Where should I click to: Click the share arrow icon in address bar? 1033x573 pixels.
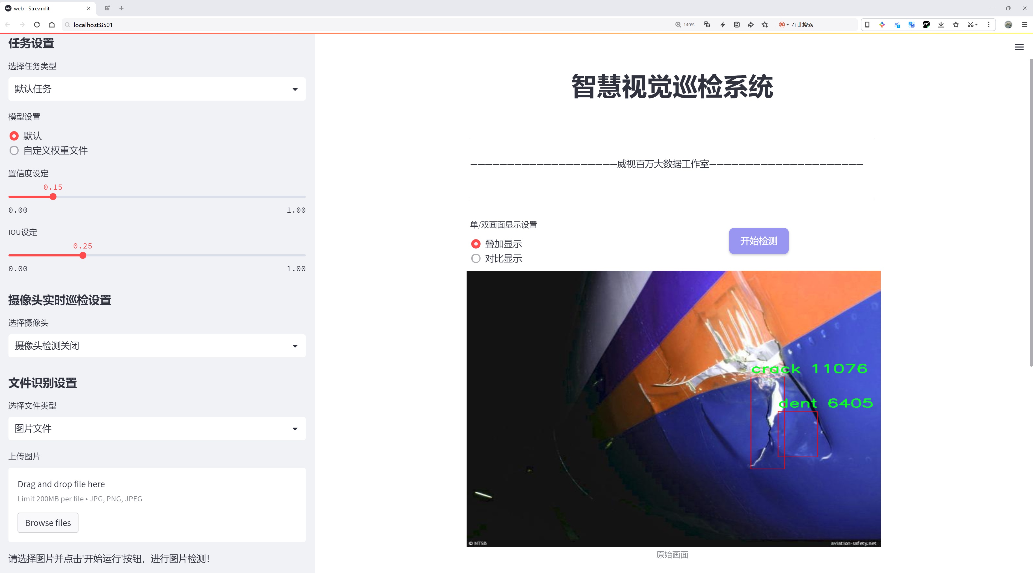click(x=751, y=24)
